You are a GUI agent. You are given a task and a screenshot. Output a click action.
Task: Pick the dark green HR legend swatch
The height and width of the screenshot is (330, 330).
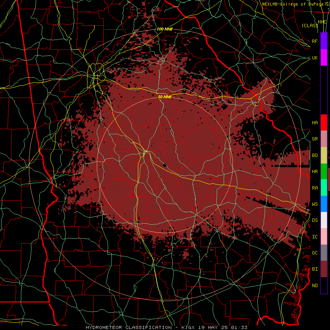pyautogui.click(x=324, y=172)
